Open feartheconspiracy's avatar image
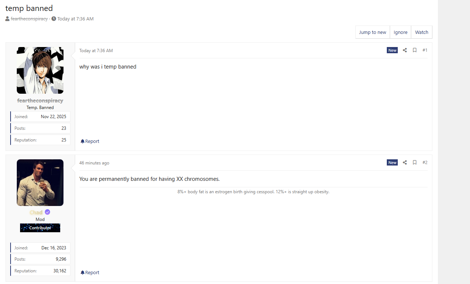 pyautogui.click(x=40, y=70)
